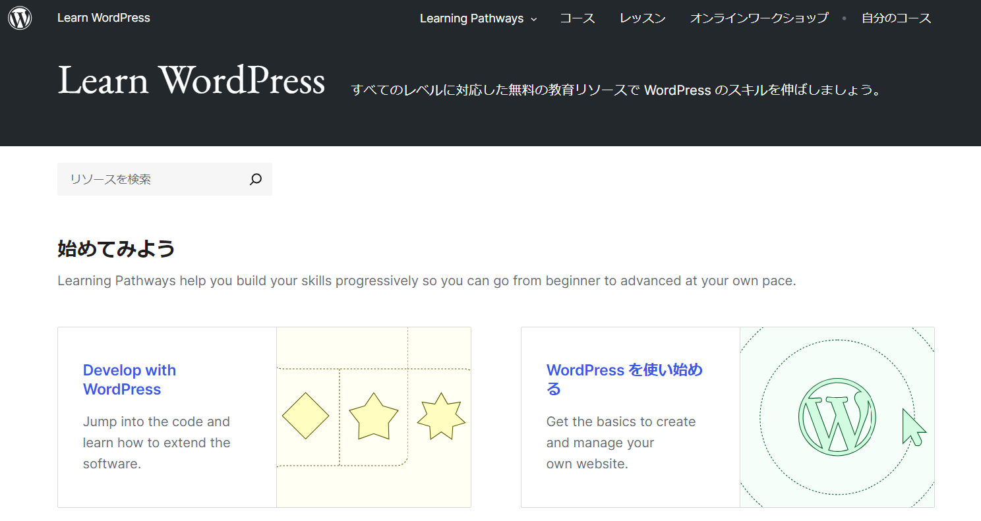Click the 始めてみよう heading
This screenshot has width=981, height=521.
click(116, 249)
